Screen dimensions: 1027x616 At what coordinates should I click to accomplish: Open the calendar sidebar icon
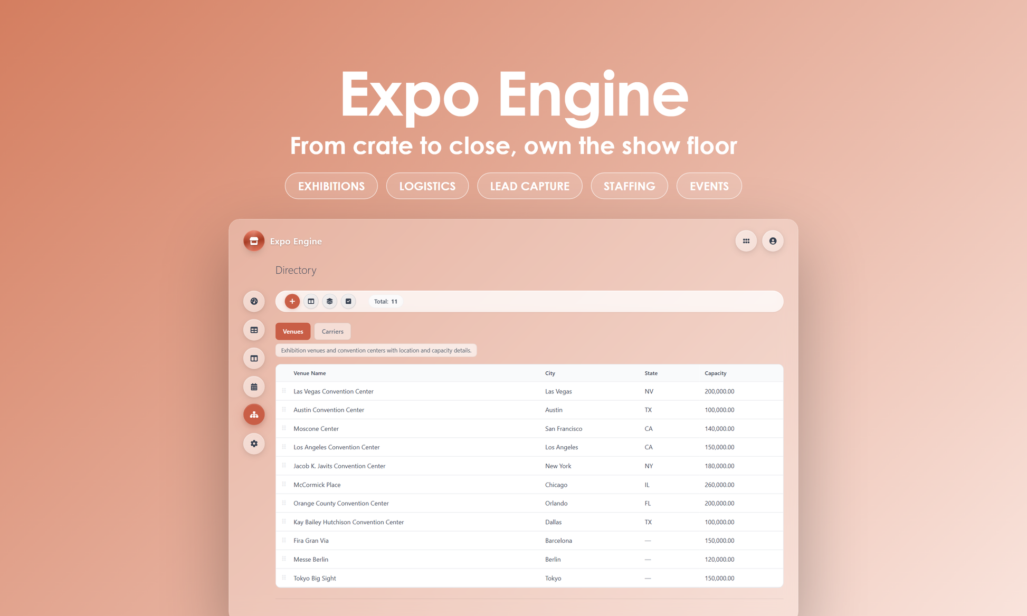254,387
